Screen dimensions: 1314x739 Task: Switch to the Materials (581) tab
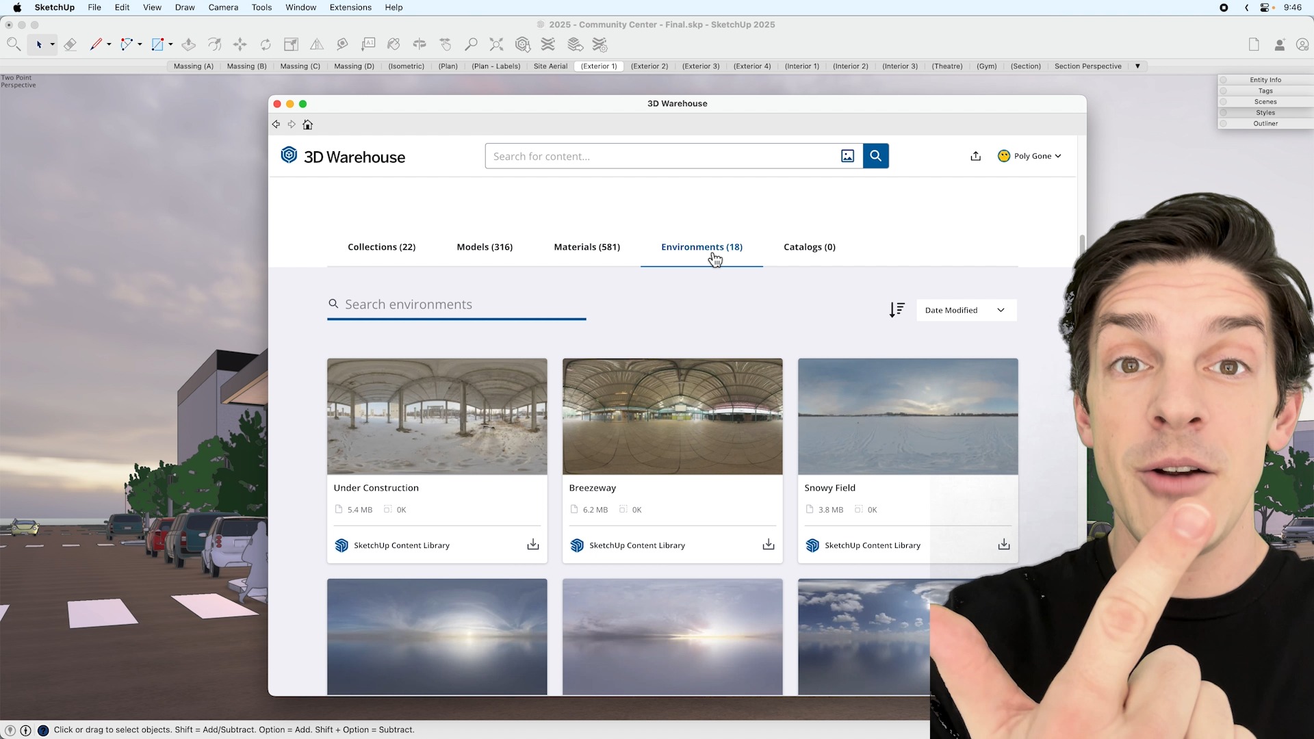[x=587, y=247]
